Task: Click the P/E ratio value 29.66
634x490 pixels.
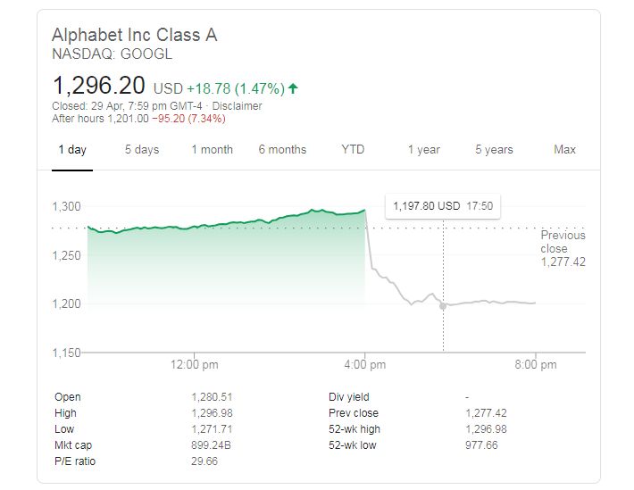Action: [204, 461]
